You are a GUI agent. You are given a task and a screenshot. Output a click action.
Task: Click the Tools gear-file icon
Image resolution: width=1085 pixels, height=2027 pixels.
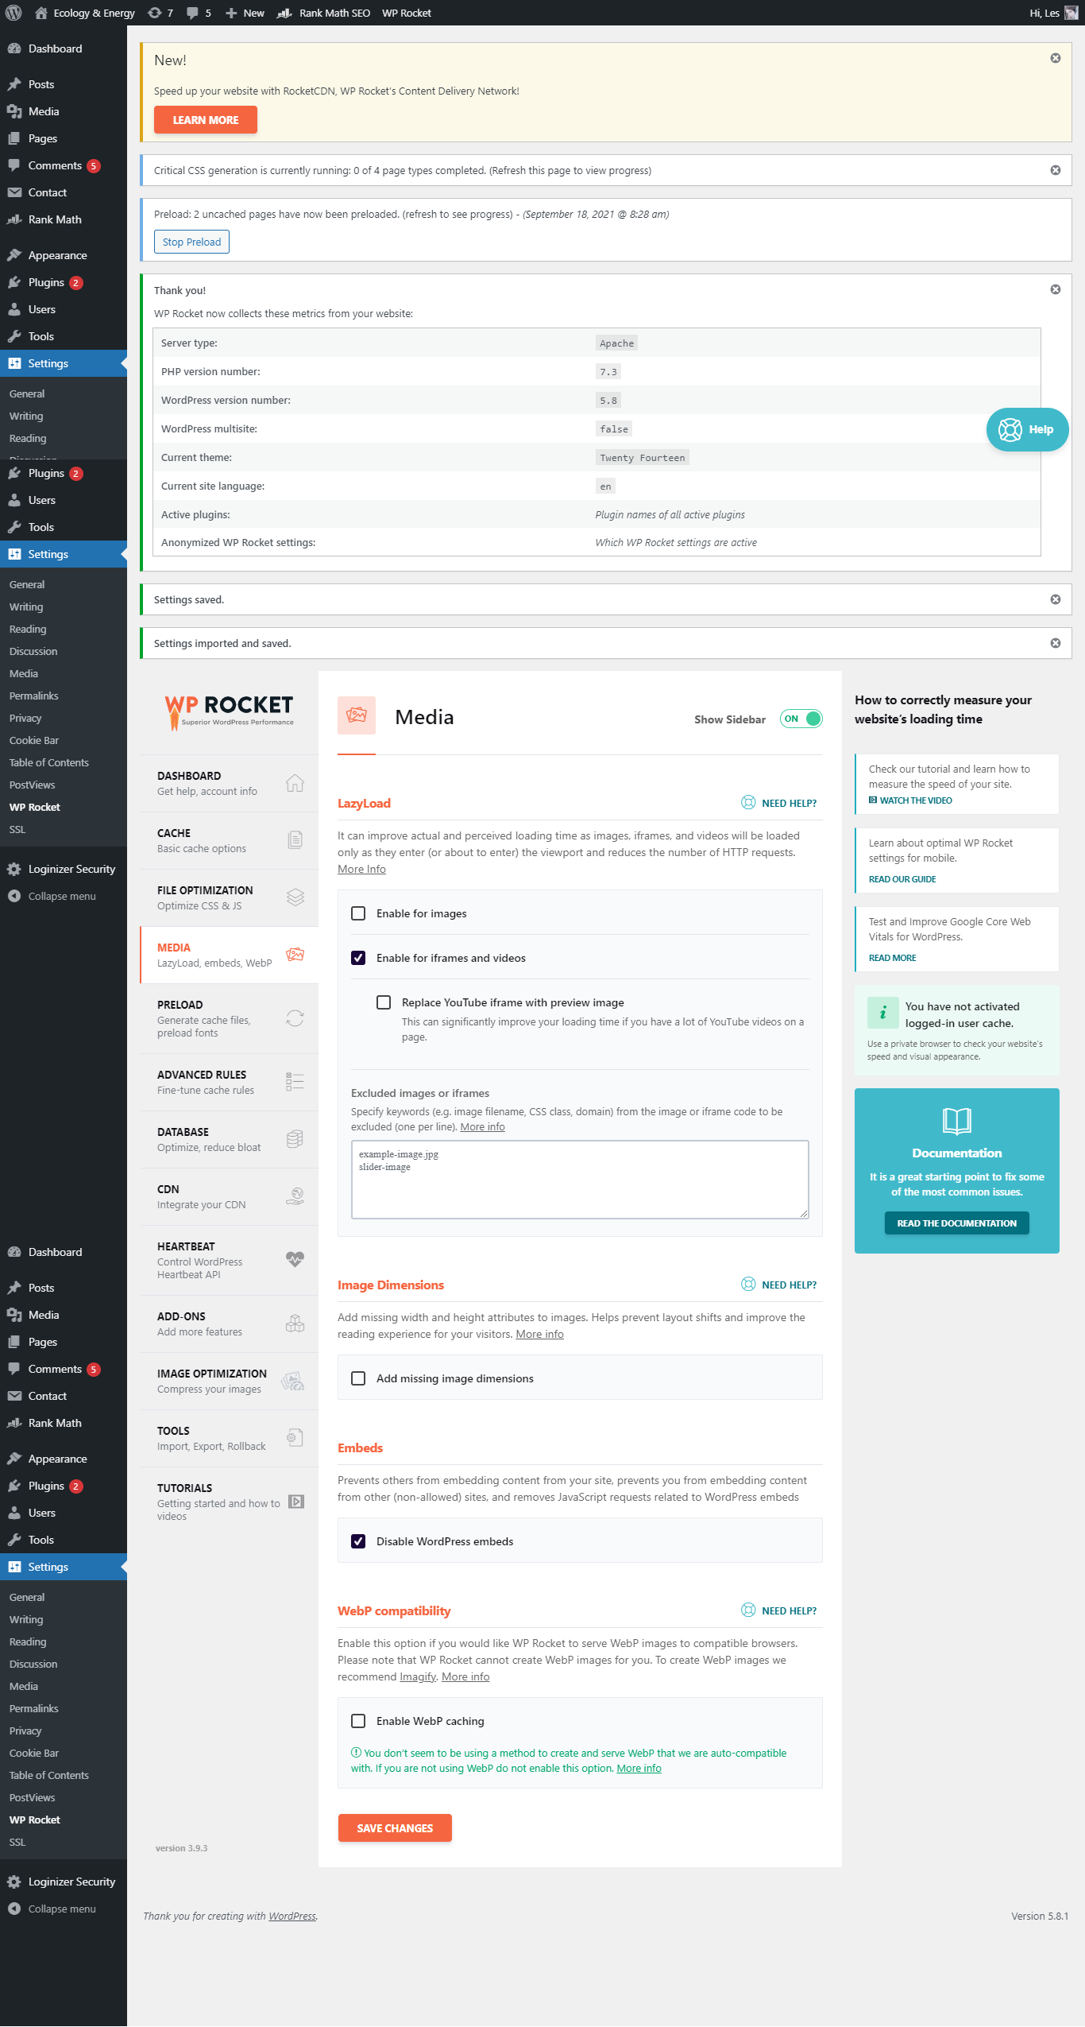[295, 1438]
